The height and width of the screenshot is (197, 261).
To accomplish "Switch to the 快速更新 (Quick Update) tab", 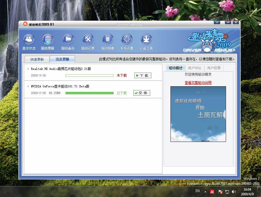I will (x=37, y=59).
